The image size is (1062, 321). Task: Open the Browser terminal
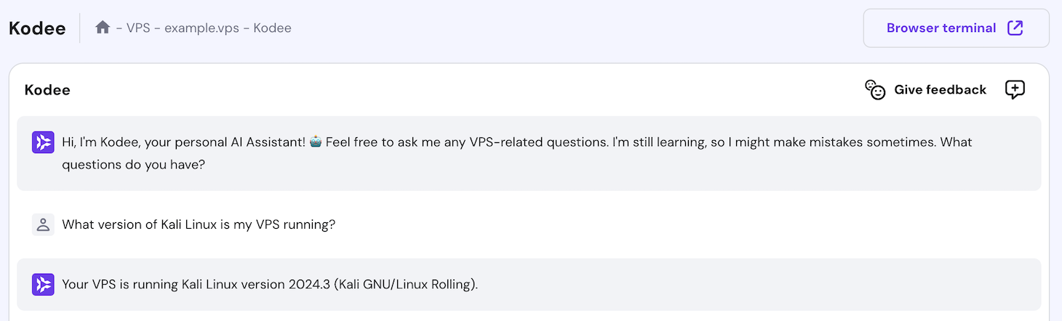941,28
